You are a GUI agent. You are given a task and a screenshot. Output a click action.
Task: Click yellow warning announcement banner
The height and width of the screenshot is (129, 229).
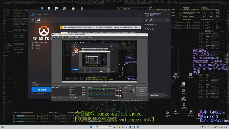click(x=100, y=27)
